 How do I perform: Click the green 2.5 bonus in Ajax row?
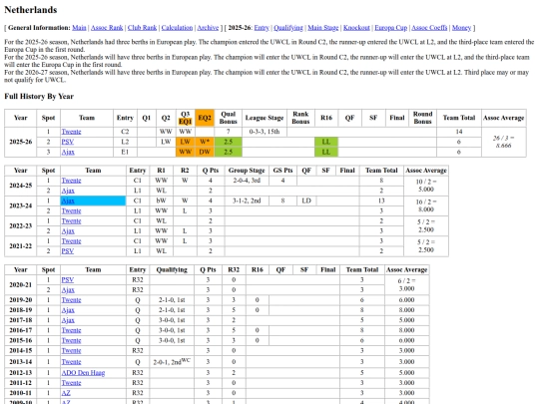(228, 152)
